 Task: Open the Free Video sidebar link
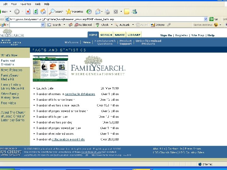(x=9, y=103)
